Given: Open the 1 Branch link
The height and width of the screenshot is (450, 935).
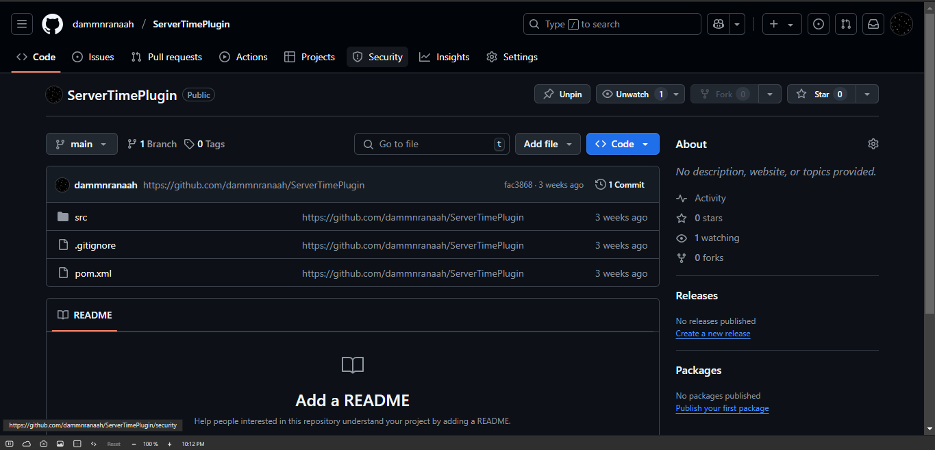Looking at the screenshot, I should 152,144.
